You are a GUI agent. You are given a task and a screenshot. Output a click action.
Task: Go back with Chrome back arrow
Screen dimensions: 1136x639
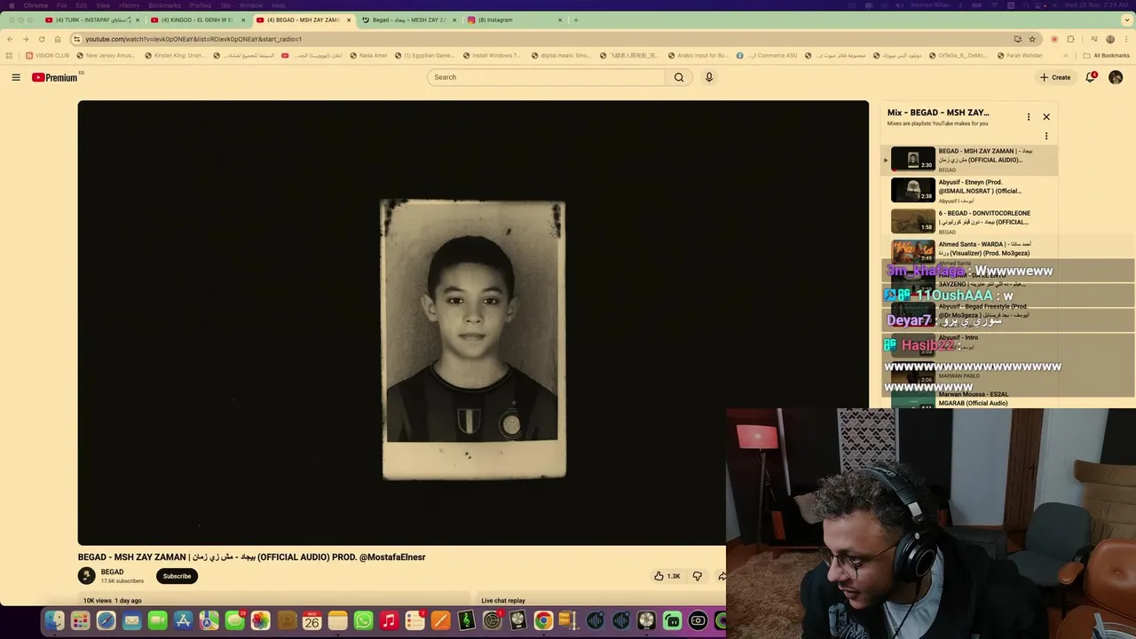tap(10, 39)
